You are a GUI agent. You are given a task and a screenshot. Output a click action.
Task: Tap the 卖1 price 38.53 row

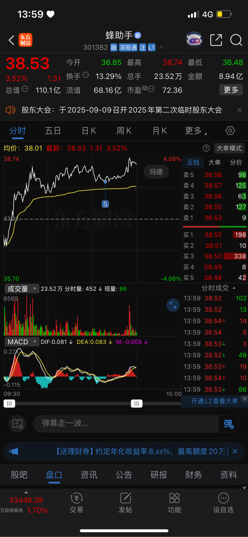[214, 218]
